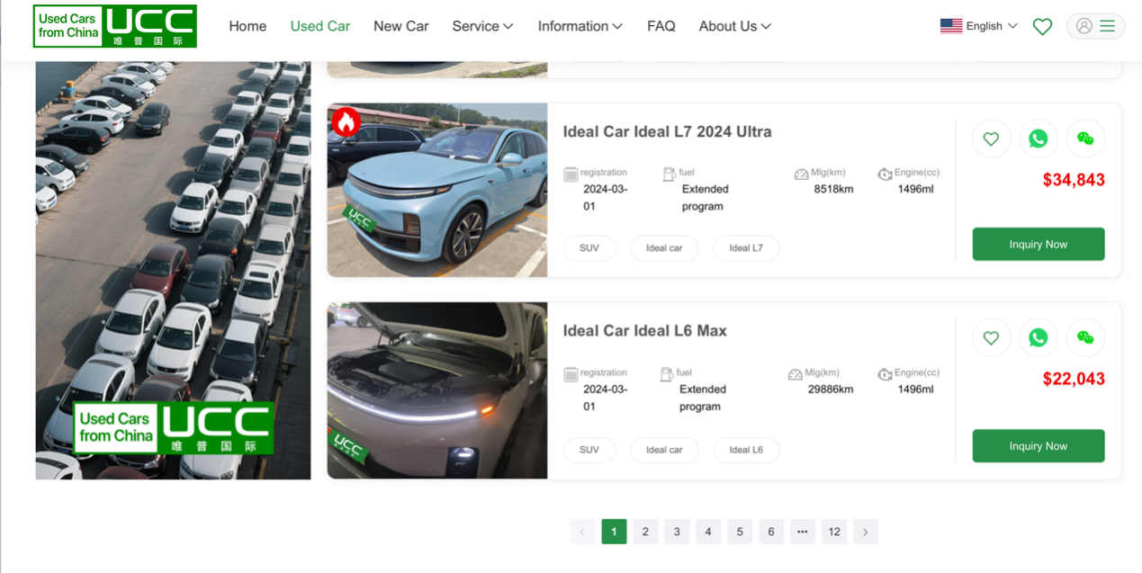Go to the New Car page

[x=400, y=26]
